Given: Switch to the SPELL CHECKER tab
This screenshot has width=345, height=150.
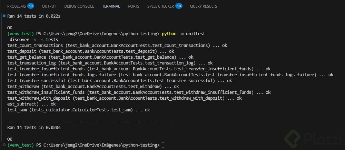Looking at the screenshot, I should [x=161, y=6].
